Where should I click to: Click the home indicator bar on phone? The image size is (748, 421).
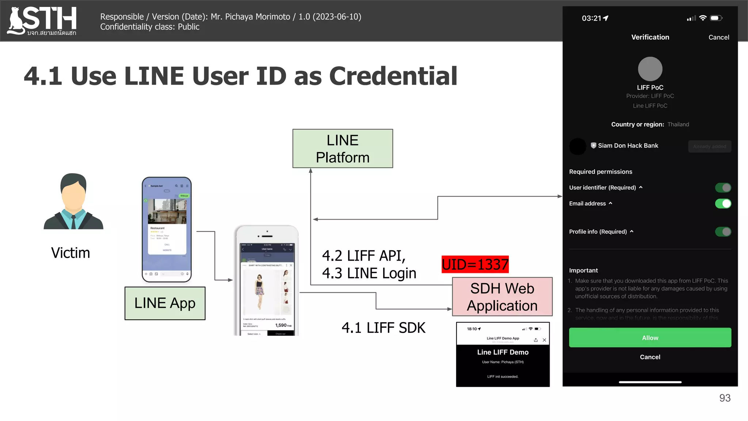tap(650, 382)
